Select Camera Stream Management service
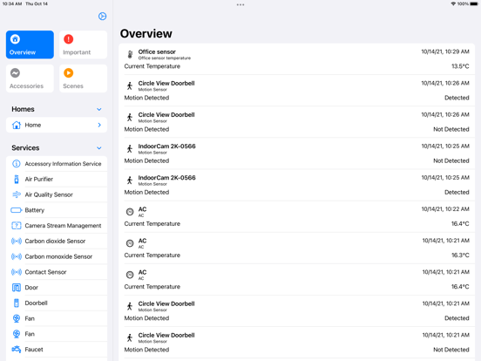Viewport: 481px width, 361px height. coord(57,226)
